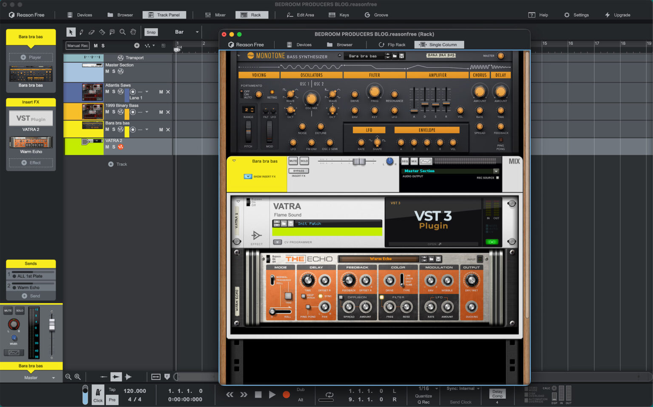Click the Upgrade button
653x407 pixels.
618,15
